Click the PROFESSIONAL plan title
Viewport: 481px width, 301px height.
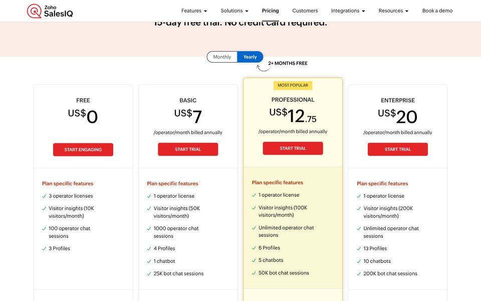[293, 100]
